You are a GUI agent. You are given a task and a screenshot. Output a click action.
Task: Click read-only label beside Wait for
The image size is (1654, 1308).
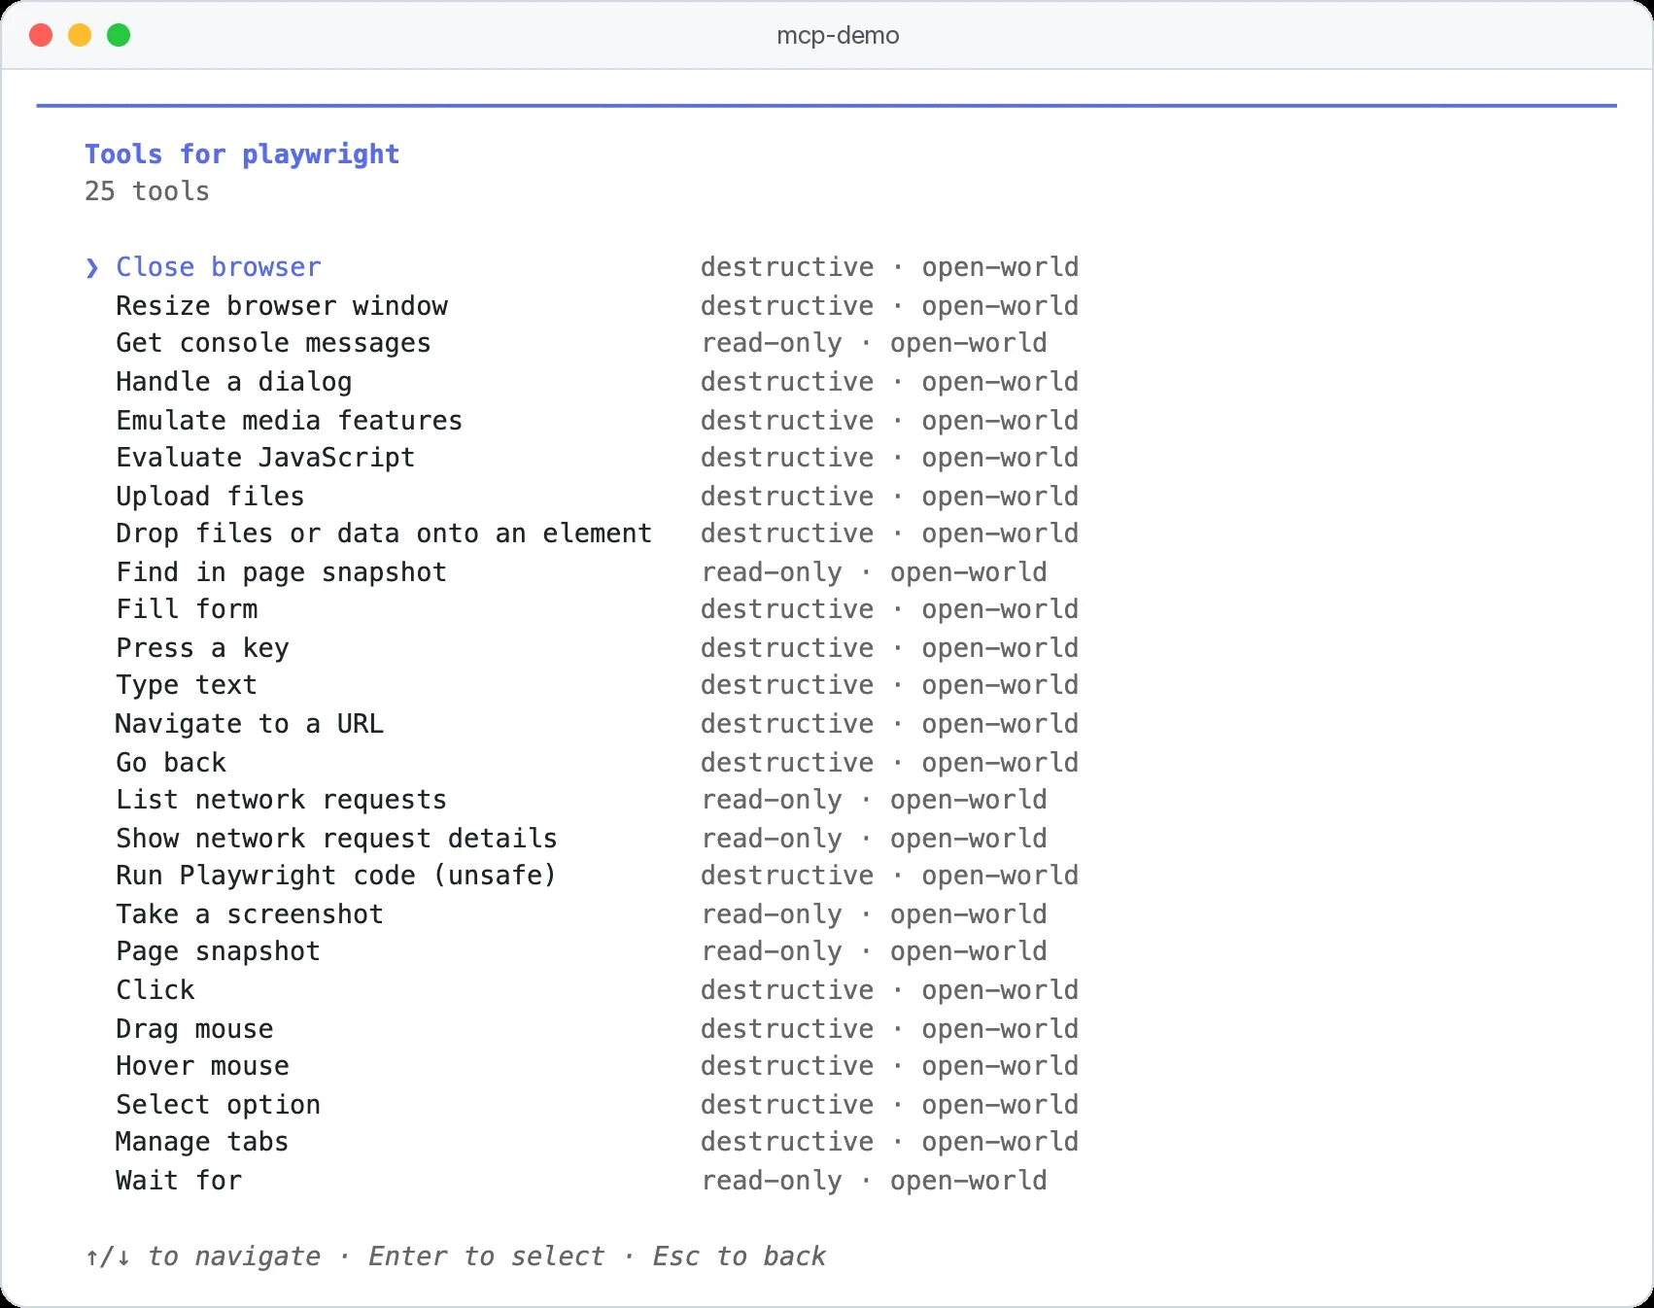pos(772,1181)
